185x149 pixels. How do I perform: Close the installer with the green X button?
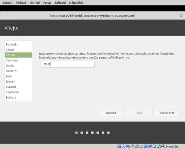pos(181,15)
